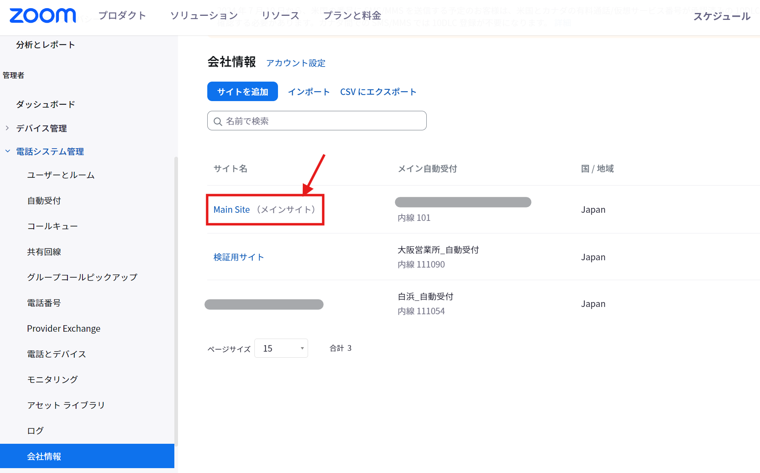
Task: Collapse the 電話システム管理 section
Action: [49, 151]
